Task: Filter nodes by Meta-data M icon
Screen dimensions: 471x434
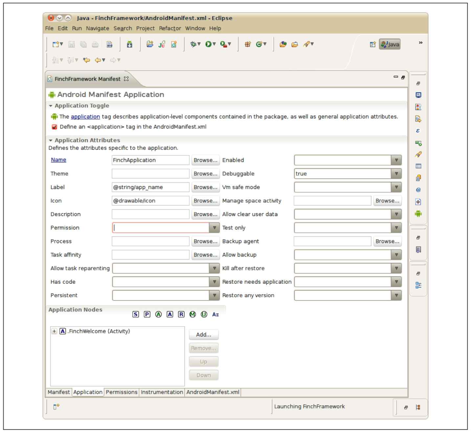Action: (x=193, y=314)
